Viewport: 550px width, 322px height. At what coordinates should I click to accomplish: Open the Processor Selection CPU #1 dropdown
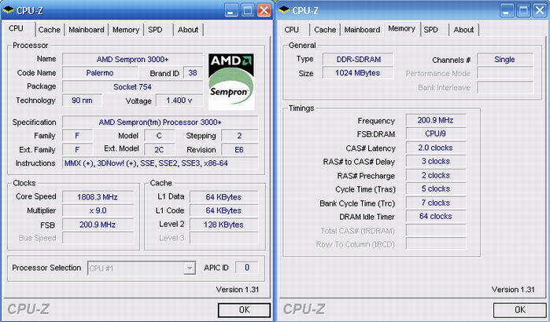(190, 269)
